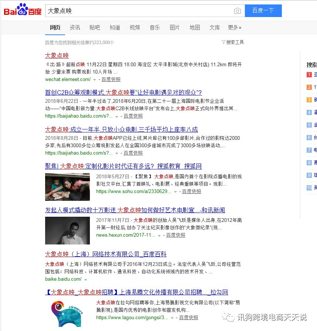Expand dropdown next to www.sohu.com URL

click(x=175, y=192)
